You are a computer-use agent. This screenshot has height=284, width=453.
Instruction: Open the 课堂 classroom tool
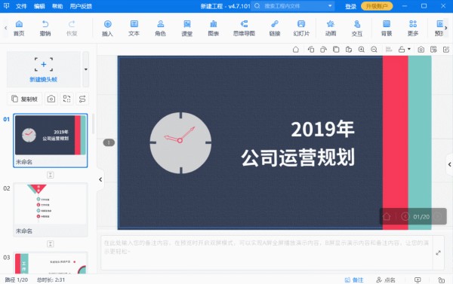click(x=187, y=28)
